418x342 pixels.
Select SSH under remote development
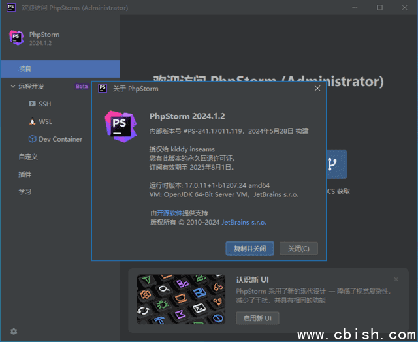45,104
